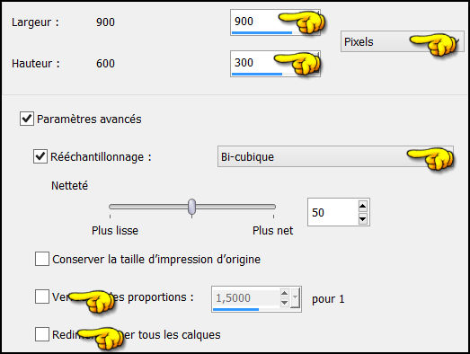
Task: Decrease Netteté value with the down arrow
Action: click(363, 219)
